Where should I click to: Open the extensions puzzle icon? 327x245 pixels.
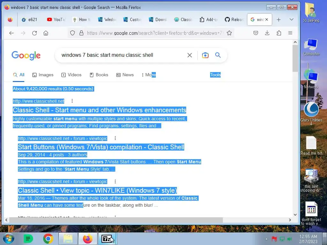click(279, 33)
